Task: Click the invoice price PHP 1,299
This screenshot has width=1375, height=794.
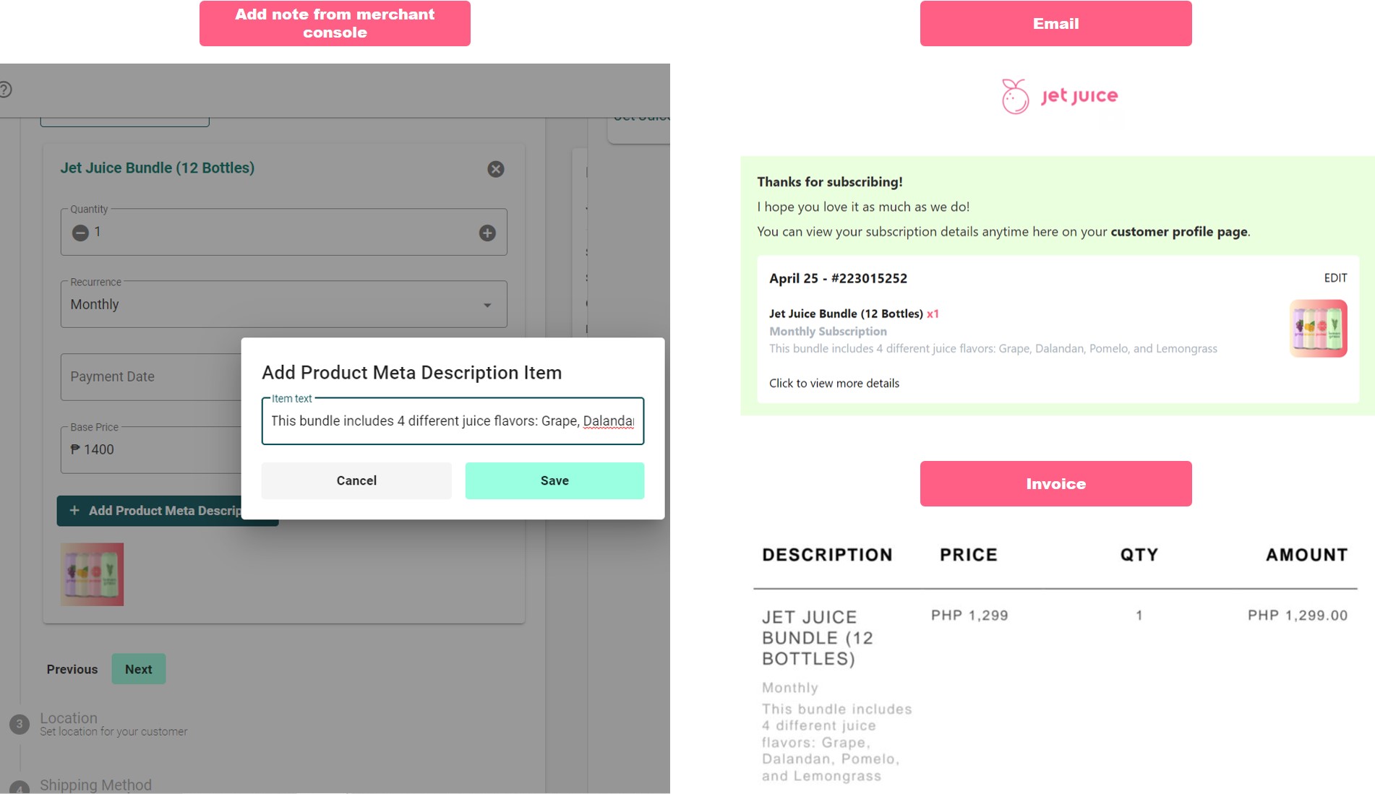Action: (969, 616)
